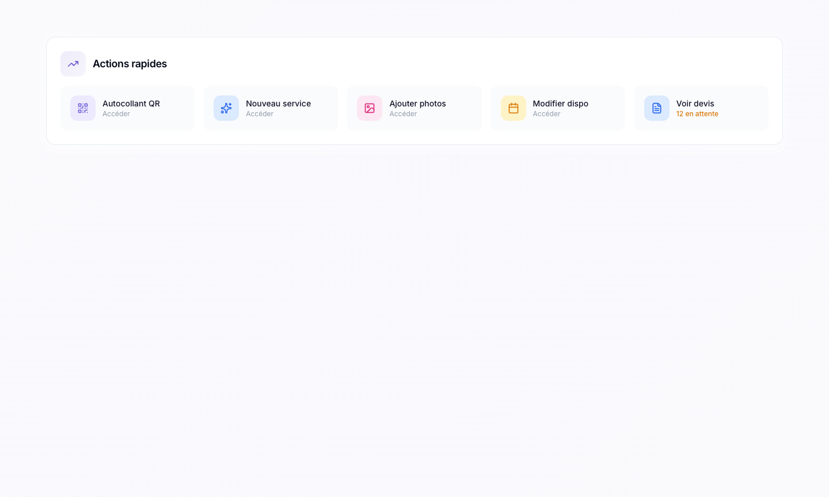Click "Accéder" under Nouveau service
The image size is (829, 497).
coord(260,114)
